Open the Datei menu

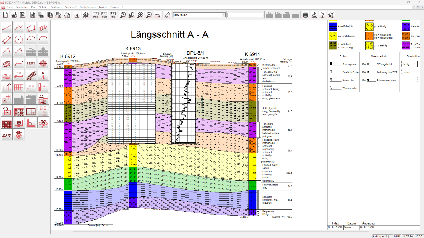[x=10, y=7]
